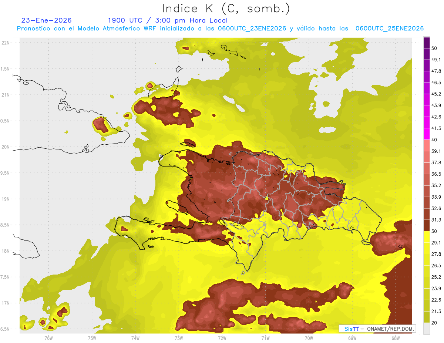This screenshot has height=343, width=444.
Task: Click the legend value 46.5
Action: point(436,83)
